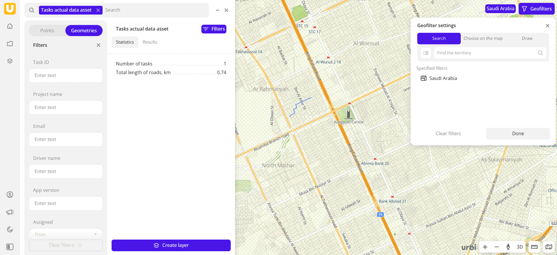Viewport: 557px width, 255px height.
Task: Open the Projects section in the sidebar
Action: point(10,44)
